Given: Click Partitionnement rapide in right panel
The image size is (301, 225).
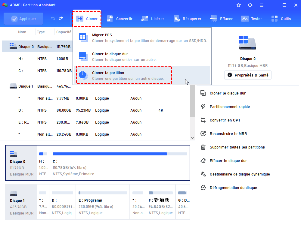Looking at the screenshot, I should point(230,106).
